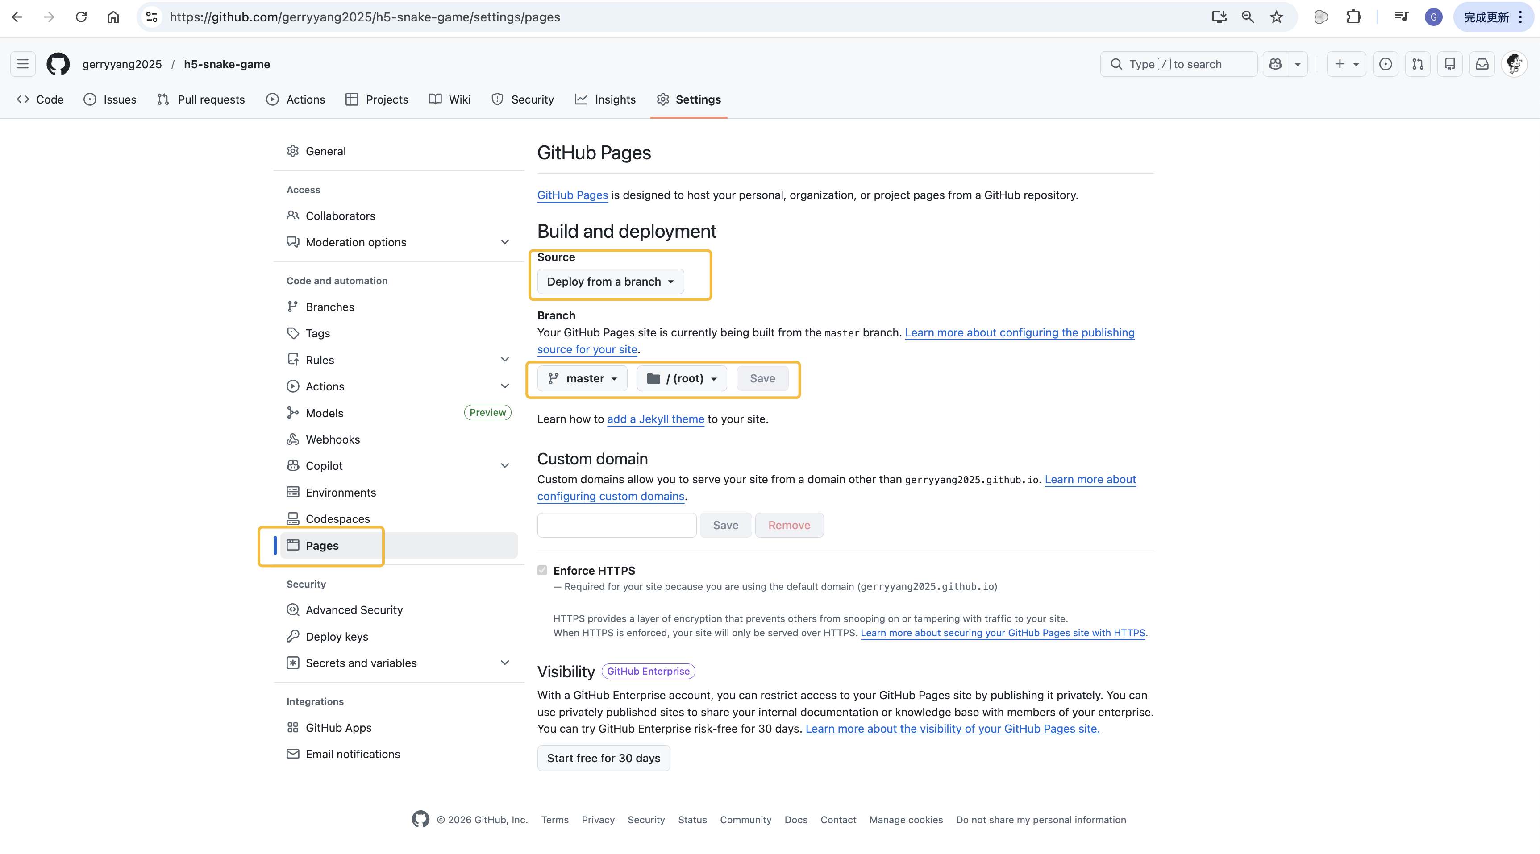Open the notifications inbox icon
The width and height of the screenshot is (1540, 854).
click(1482, 64)
